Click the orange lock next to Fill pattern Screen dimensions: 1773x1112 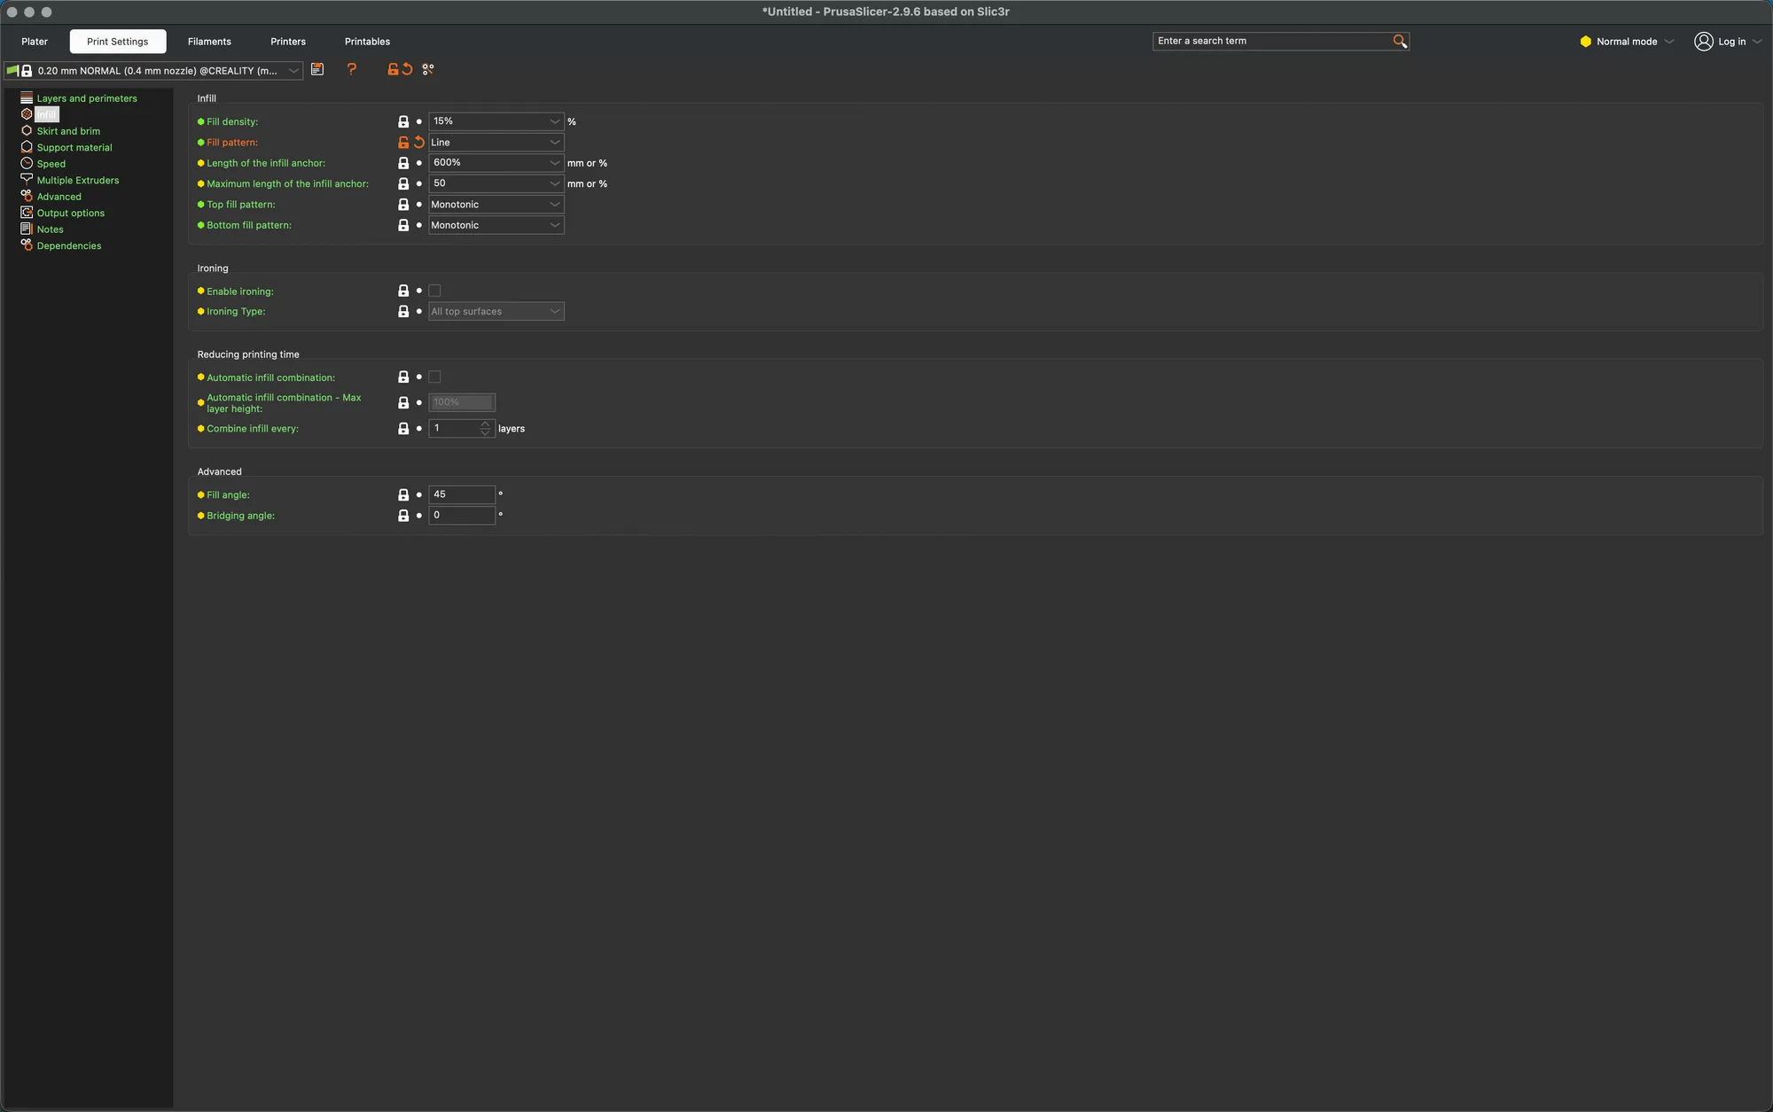tap(403, 142)
